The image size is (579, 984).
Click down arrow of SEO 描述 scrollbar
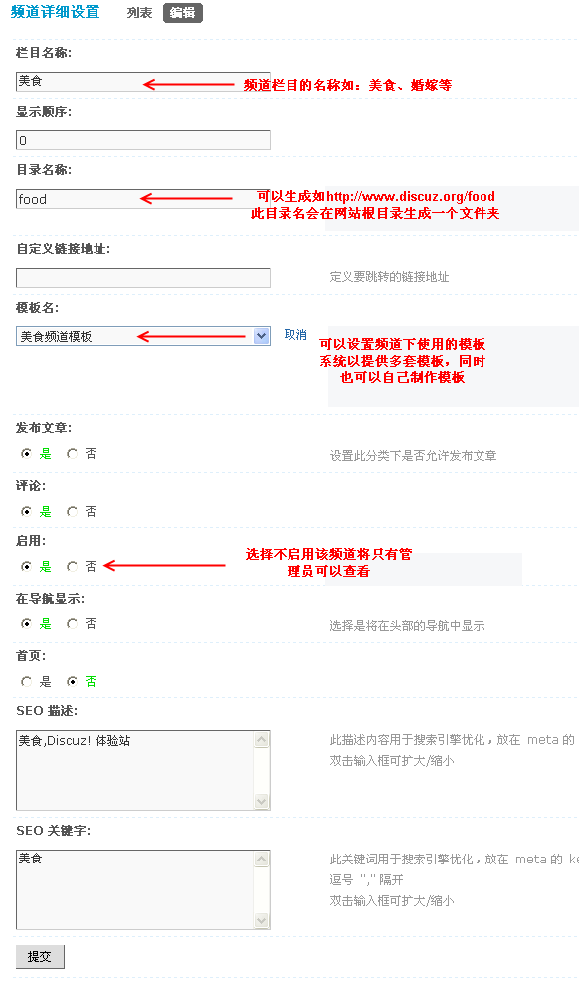(x=262, y=801)
